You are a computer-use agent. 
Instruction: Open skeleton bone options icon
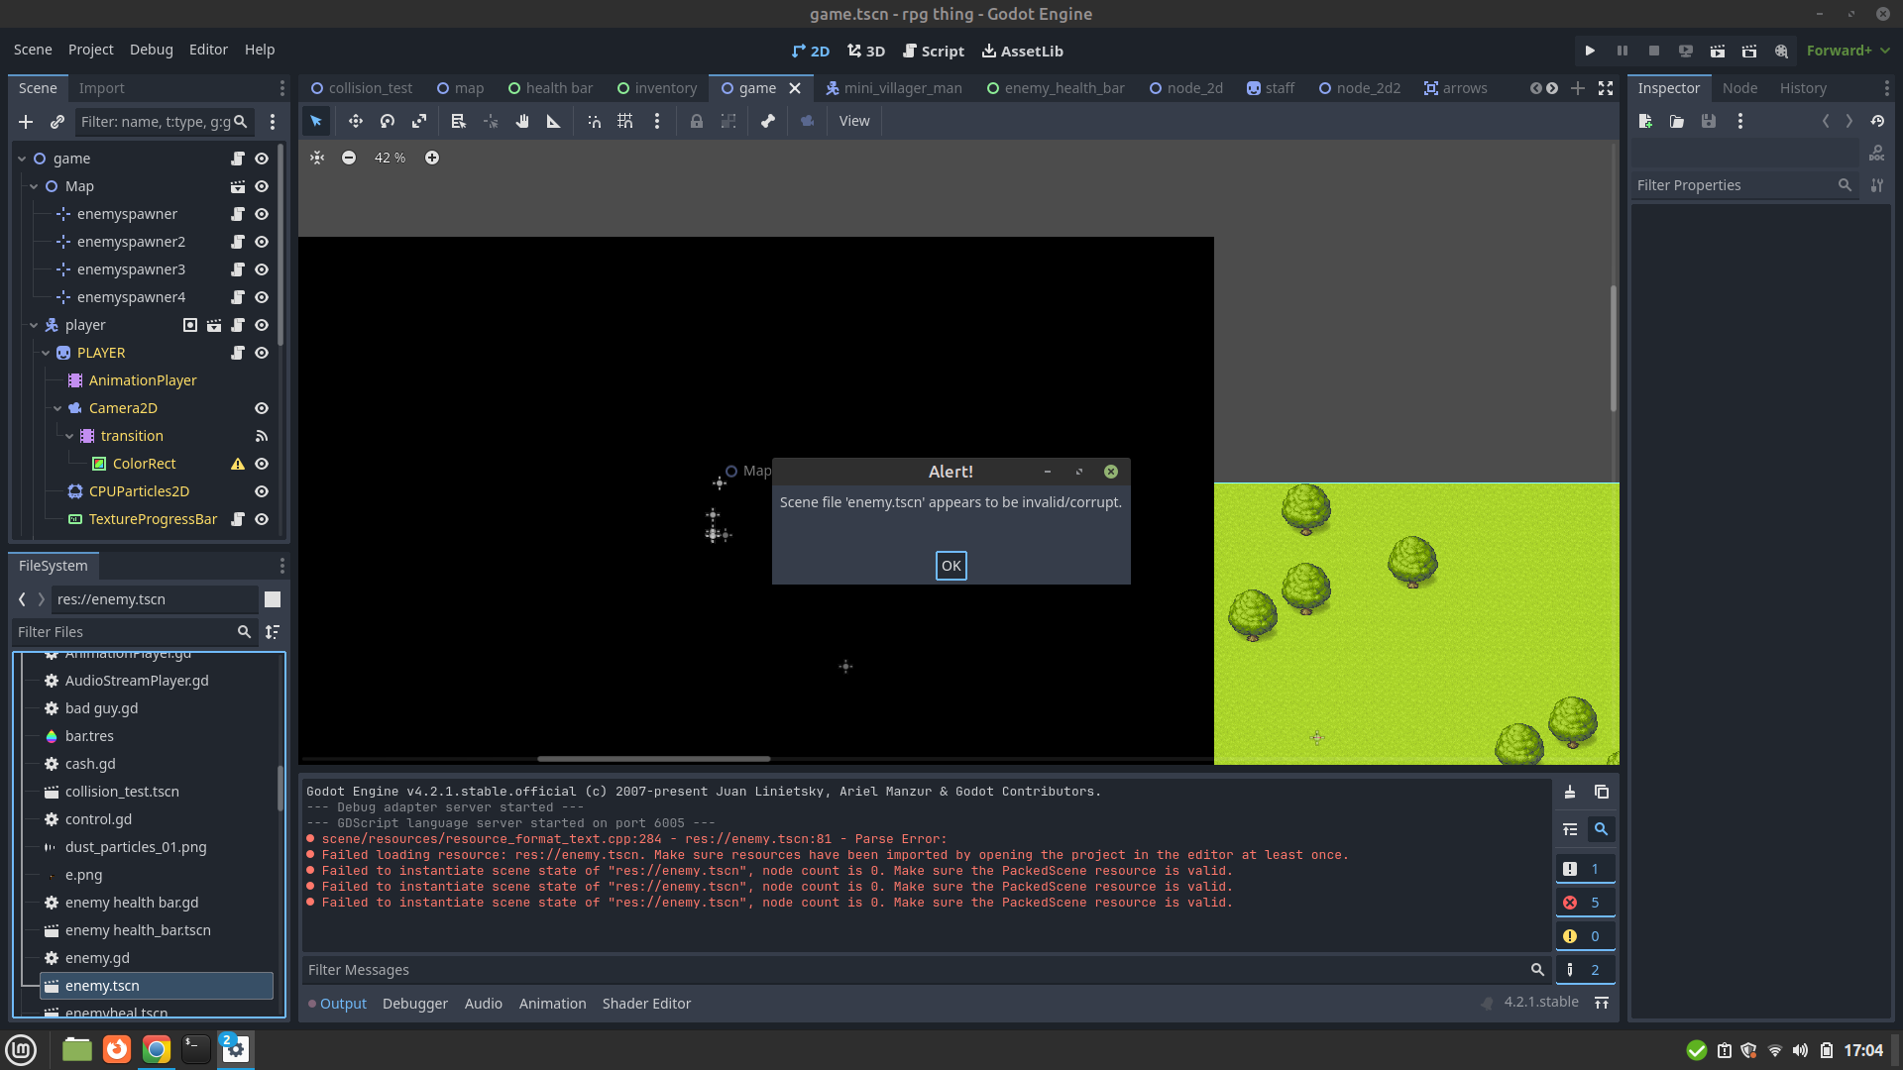pyautogui.click(x=767, y=121)
